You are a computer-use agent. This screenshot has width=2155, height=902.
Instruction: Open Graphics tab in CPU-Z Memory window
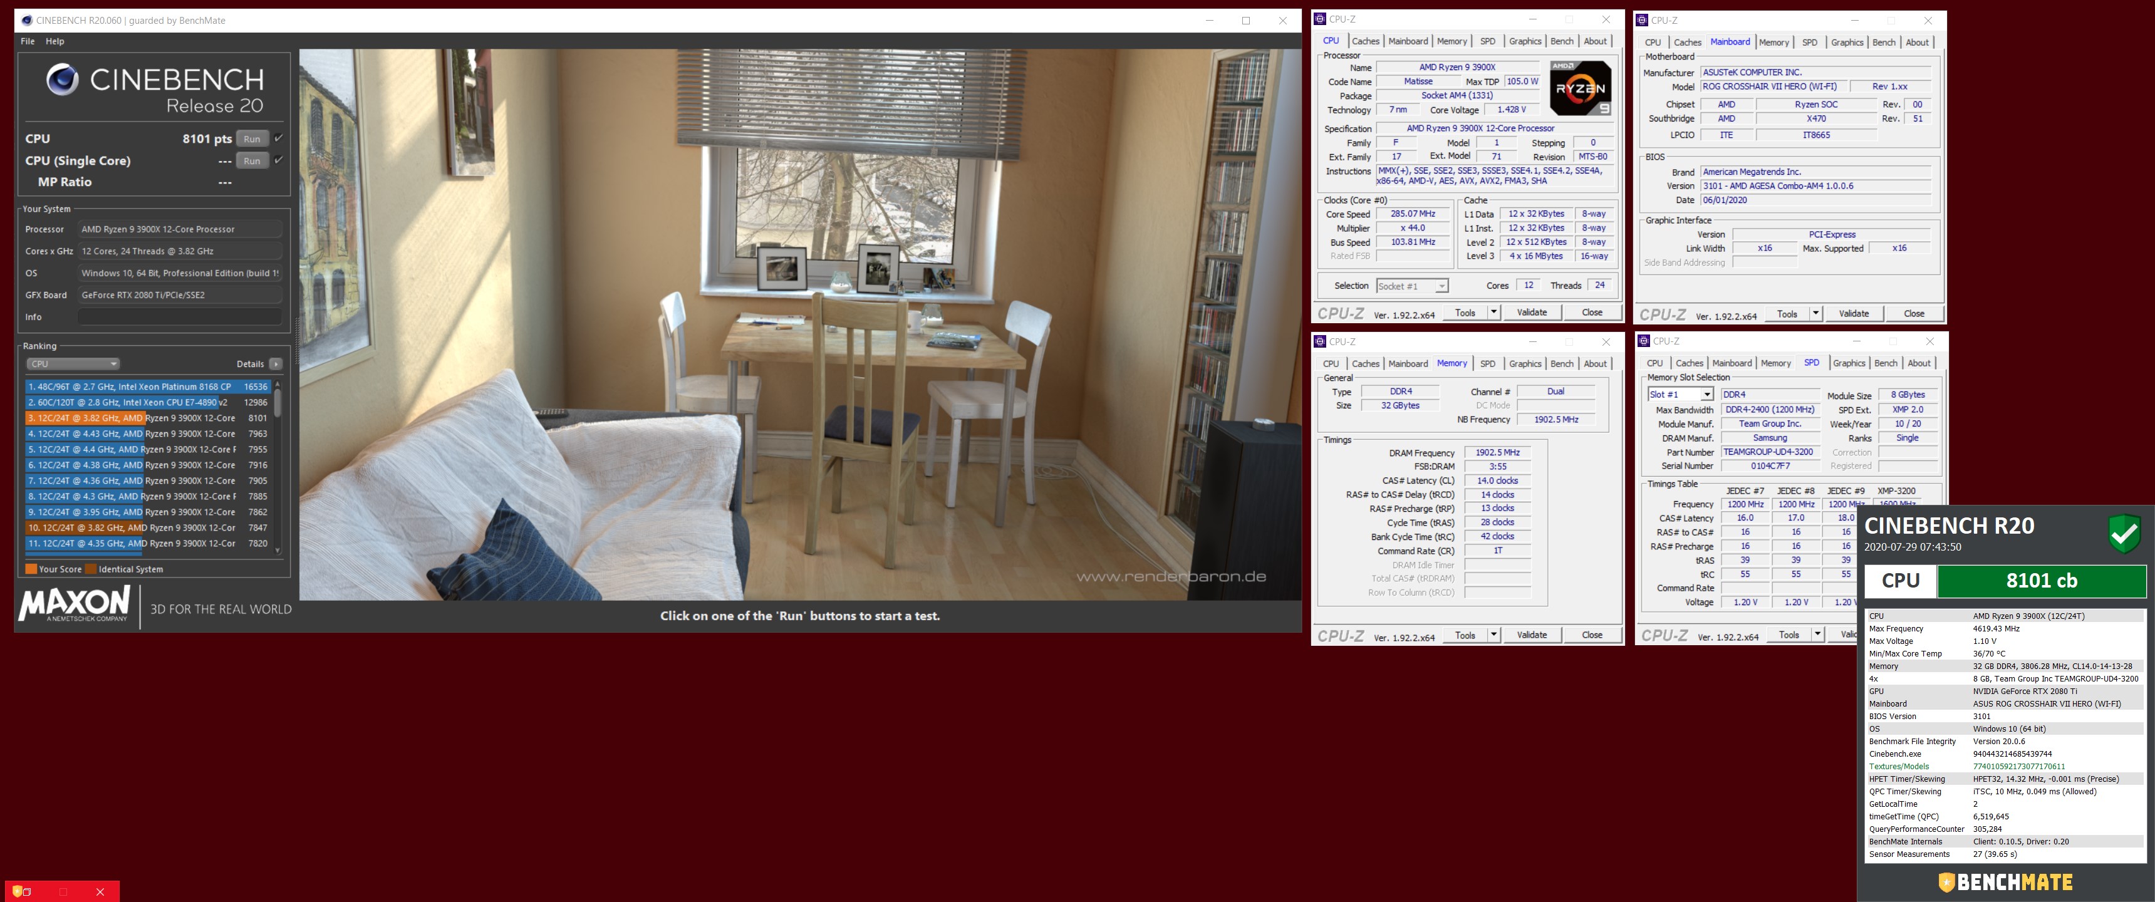1525,364
